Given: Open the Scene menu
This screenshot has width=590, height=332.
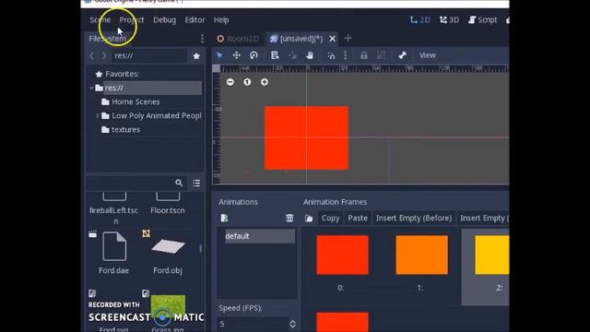Looking at the screenshot, I should (100, 19).
